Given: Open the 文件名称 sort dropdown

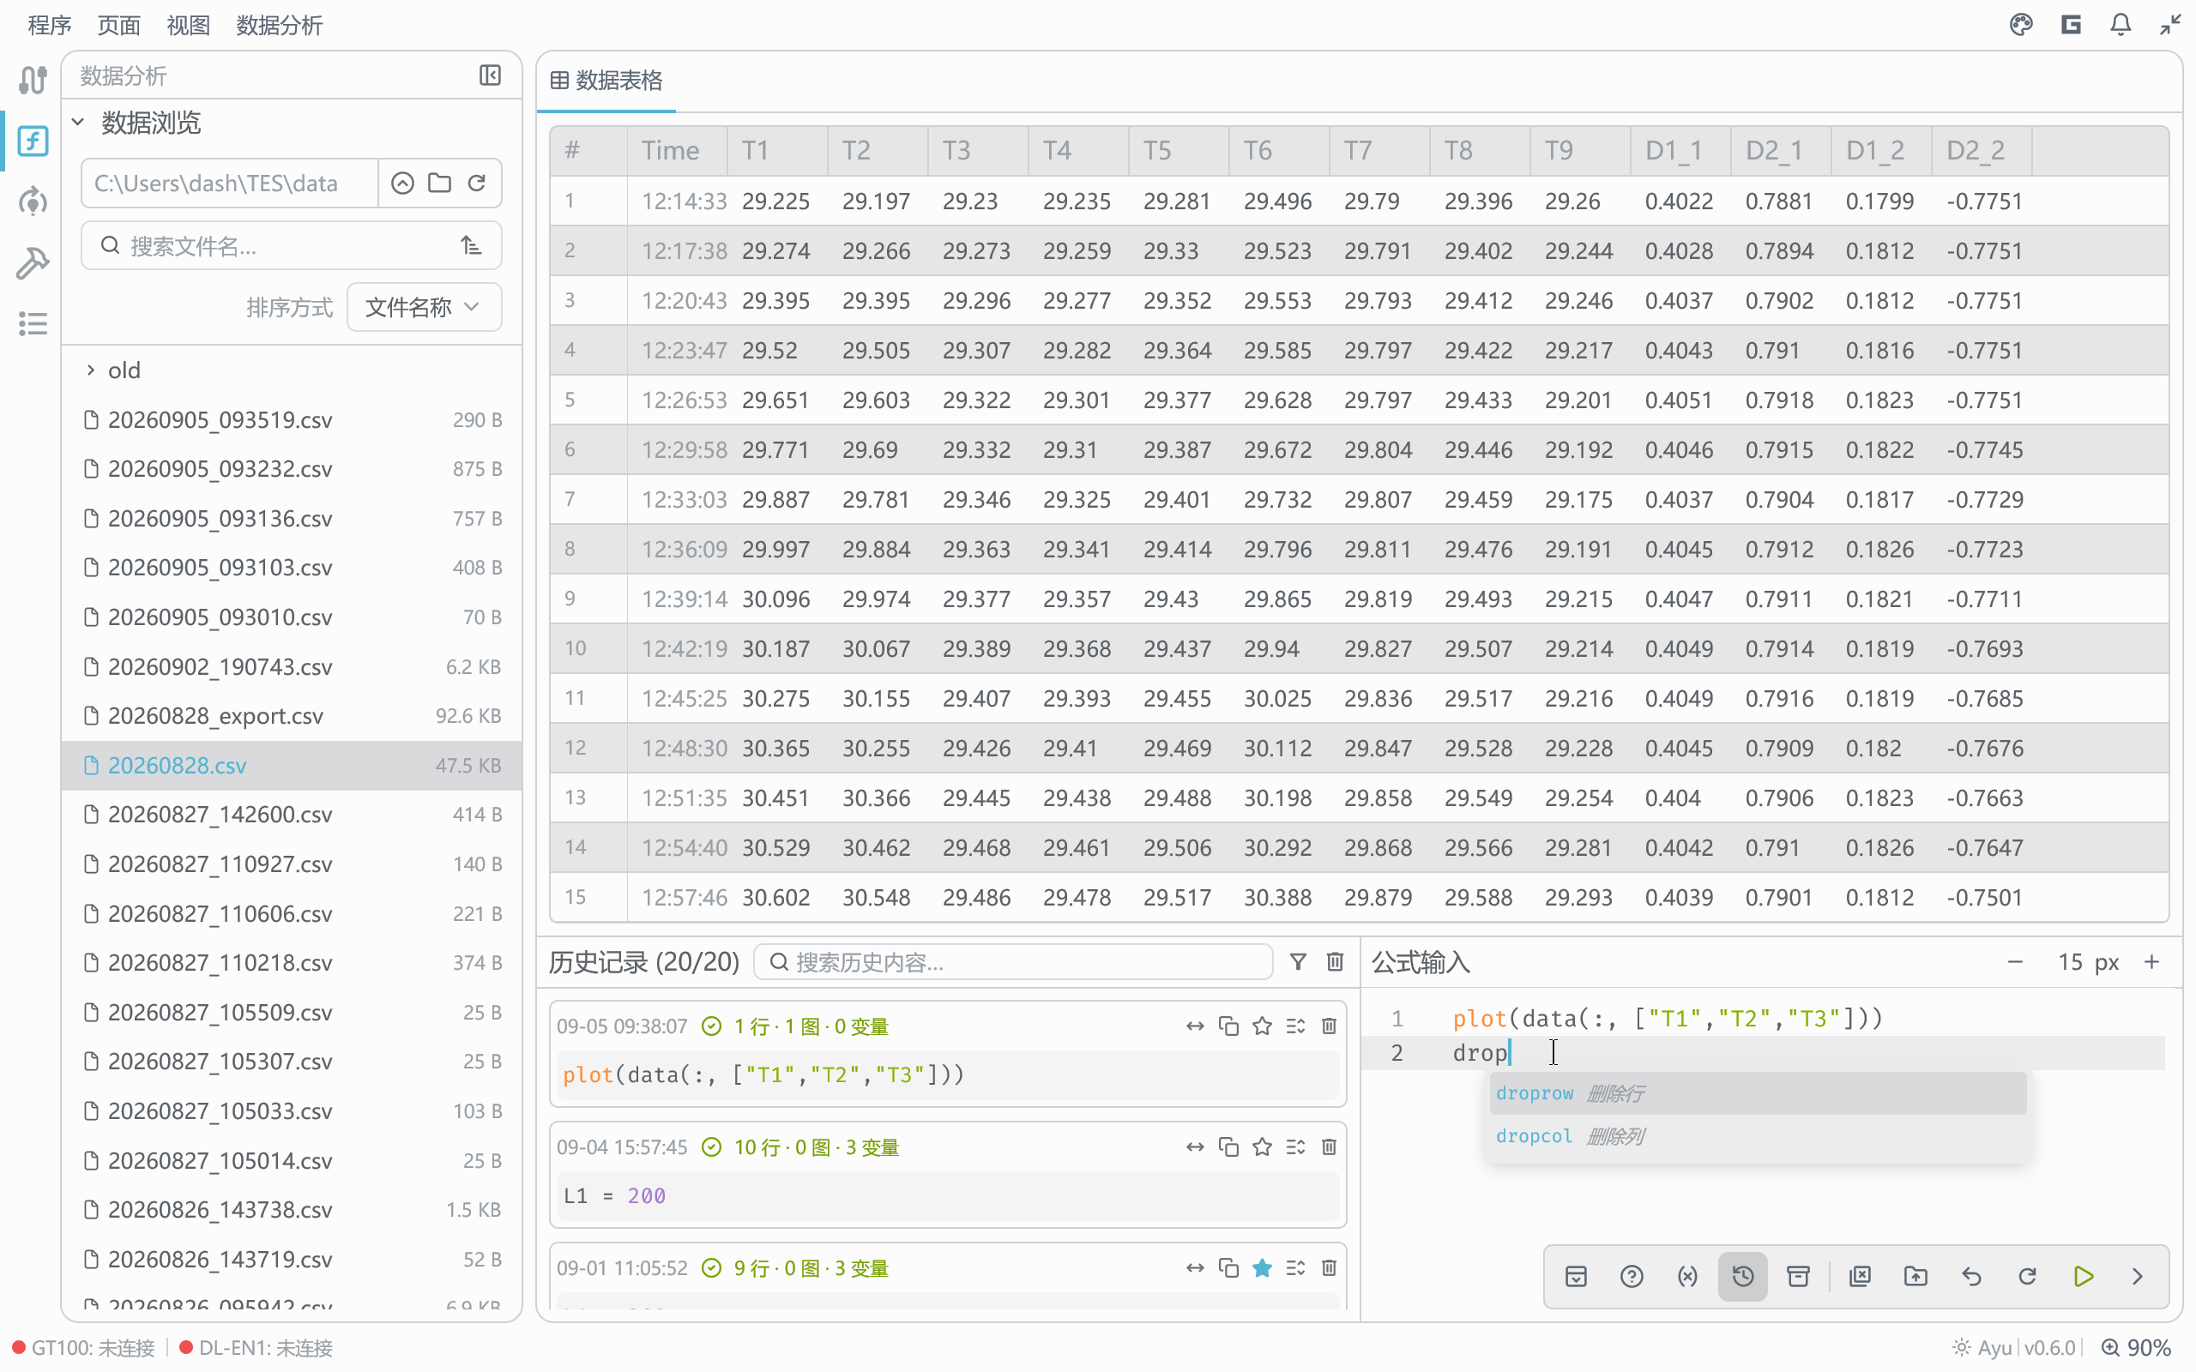Looking at the screenshot, I should pyautogui.click(x=424, y=307).
